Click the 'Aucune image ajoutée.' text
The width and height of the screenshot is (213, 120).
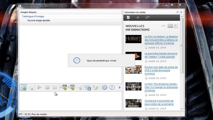point(39,20)
